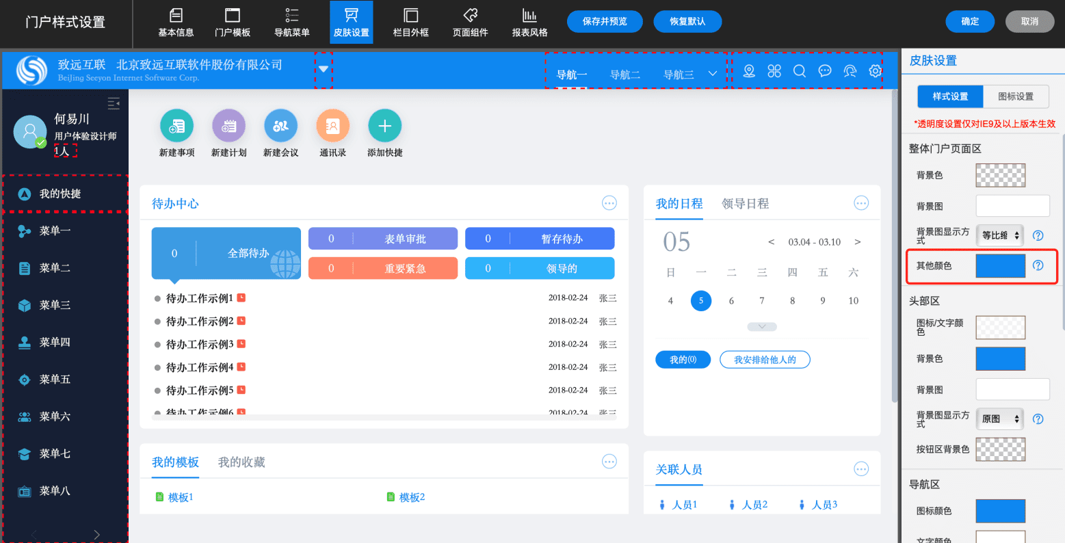Click the 添加快捷 plus icon
Screen dimensions: 1065x543
(385, 126)
